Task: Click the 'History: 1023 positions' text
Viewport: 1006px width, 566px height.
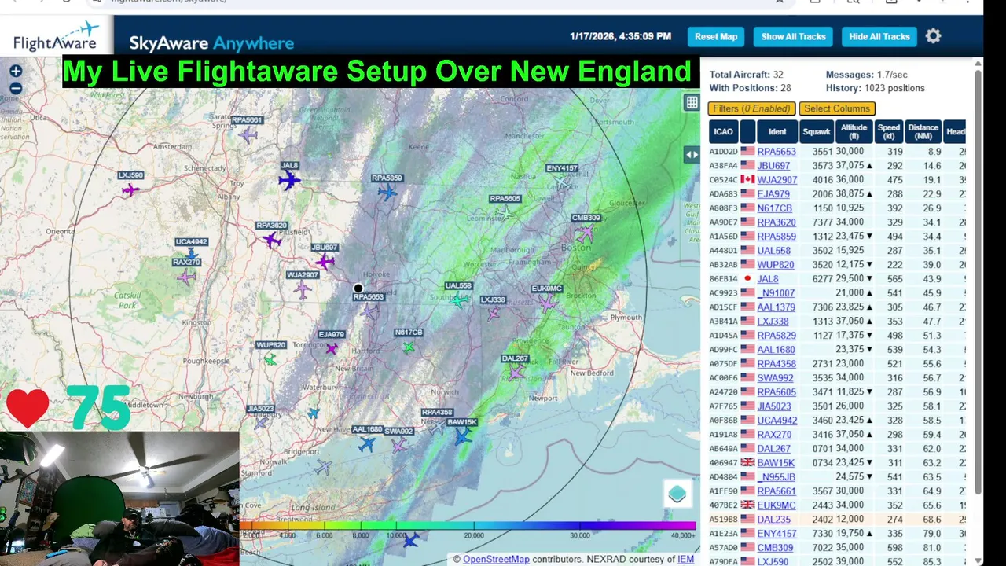Action: pos(876,88)
